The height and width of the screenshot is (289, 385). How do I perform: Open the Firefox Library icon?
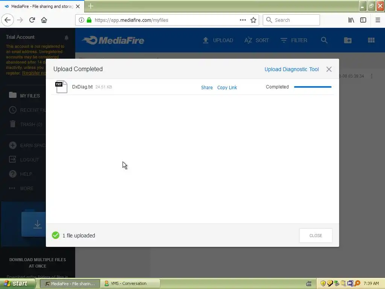click(x=351, y=20)
